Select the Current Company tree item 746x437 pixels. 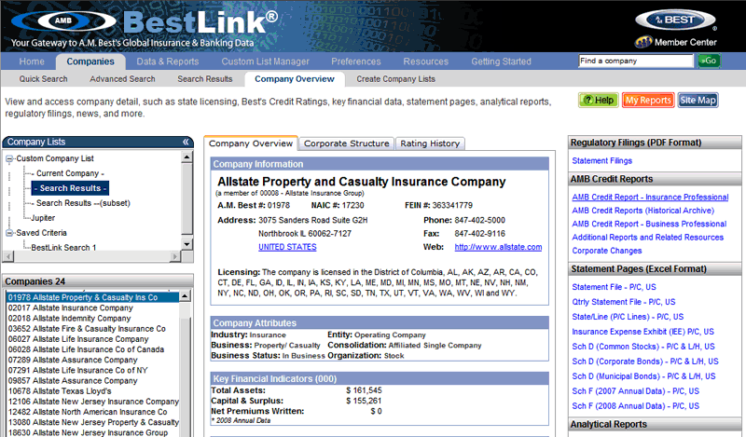click(x=67, y=173)
